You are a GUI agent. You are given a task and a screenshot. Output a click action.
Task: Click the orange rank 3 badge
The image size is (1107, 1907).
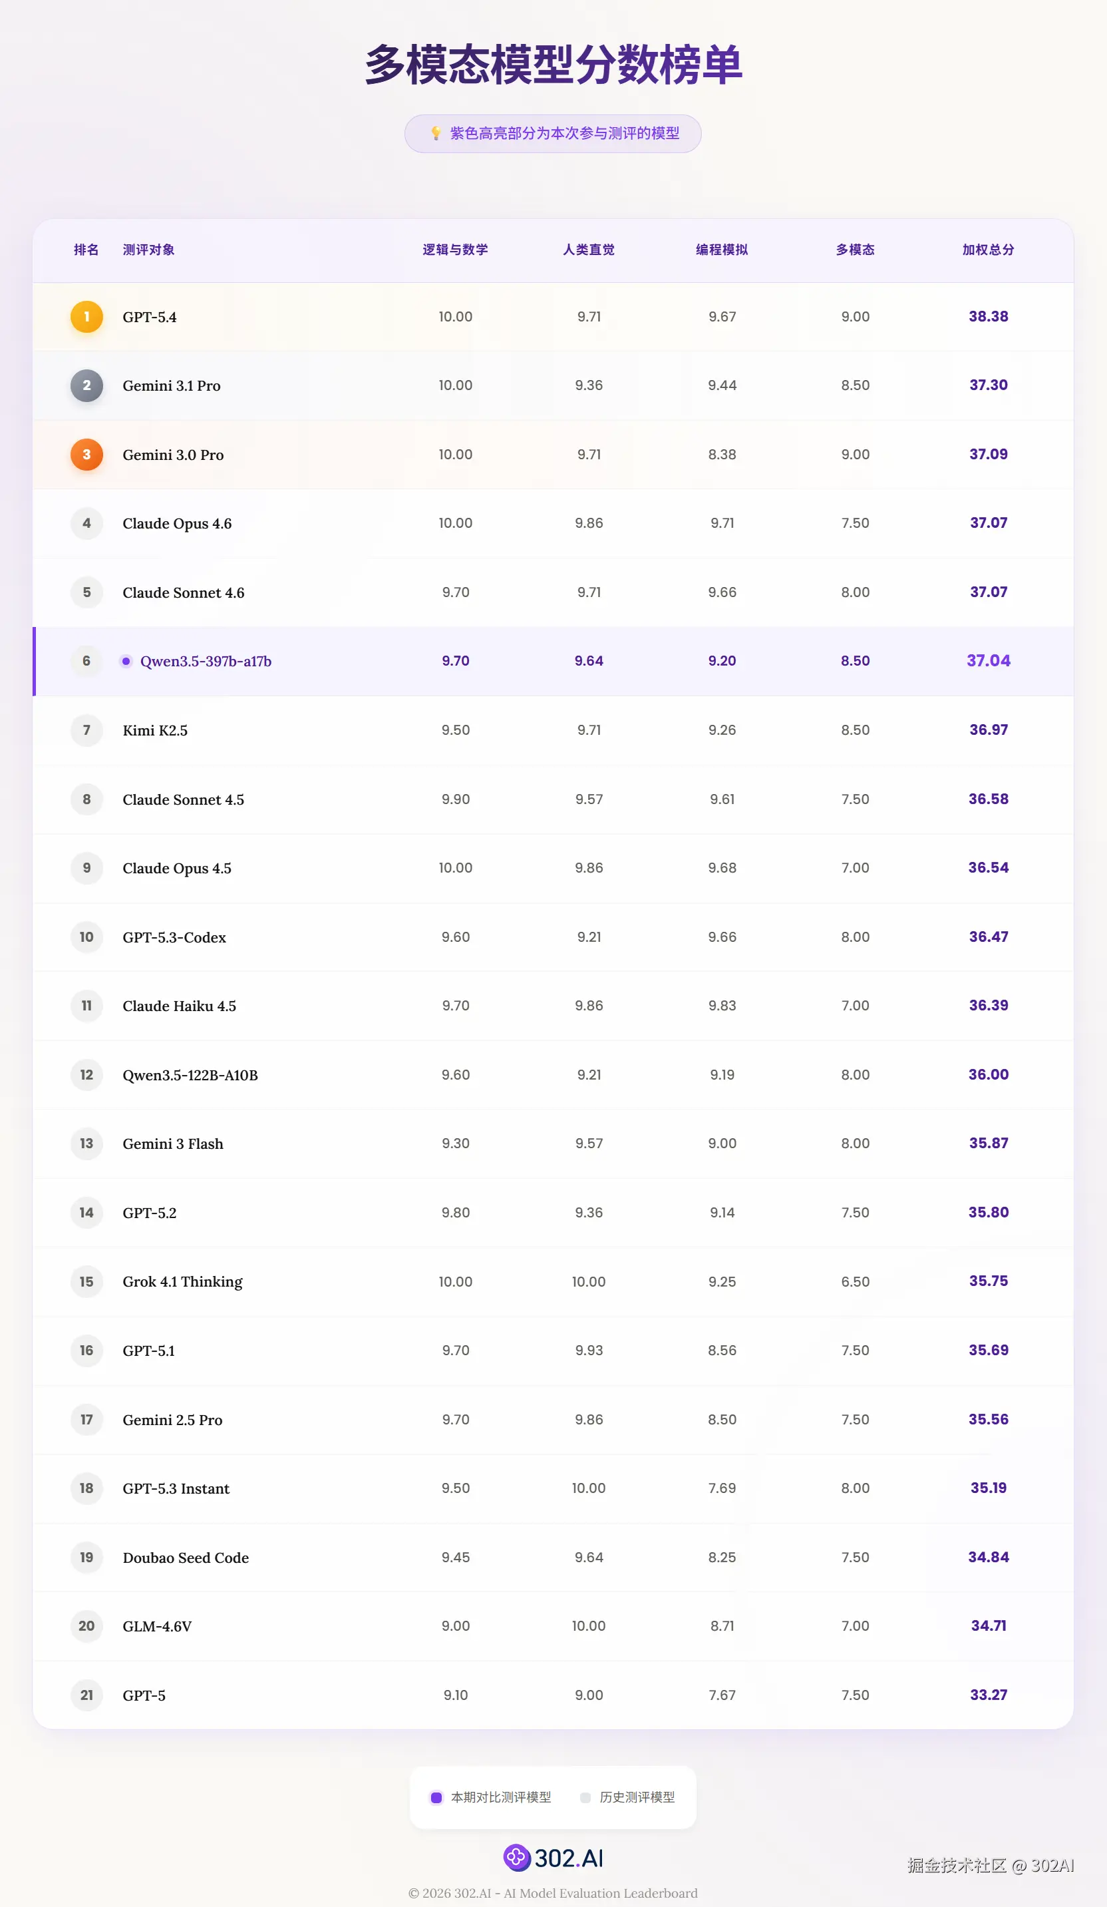(x=86, y=454)
